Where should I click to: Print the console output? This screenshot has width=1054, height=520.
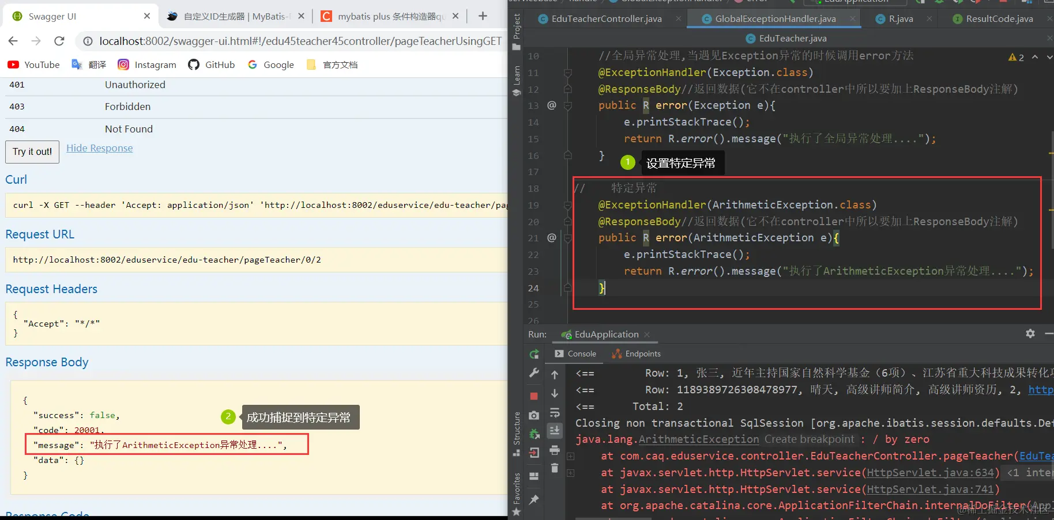click(x=555, y=450)
